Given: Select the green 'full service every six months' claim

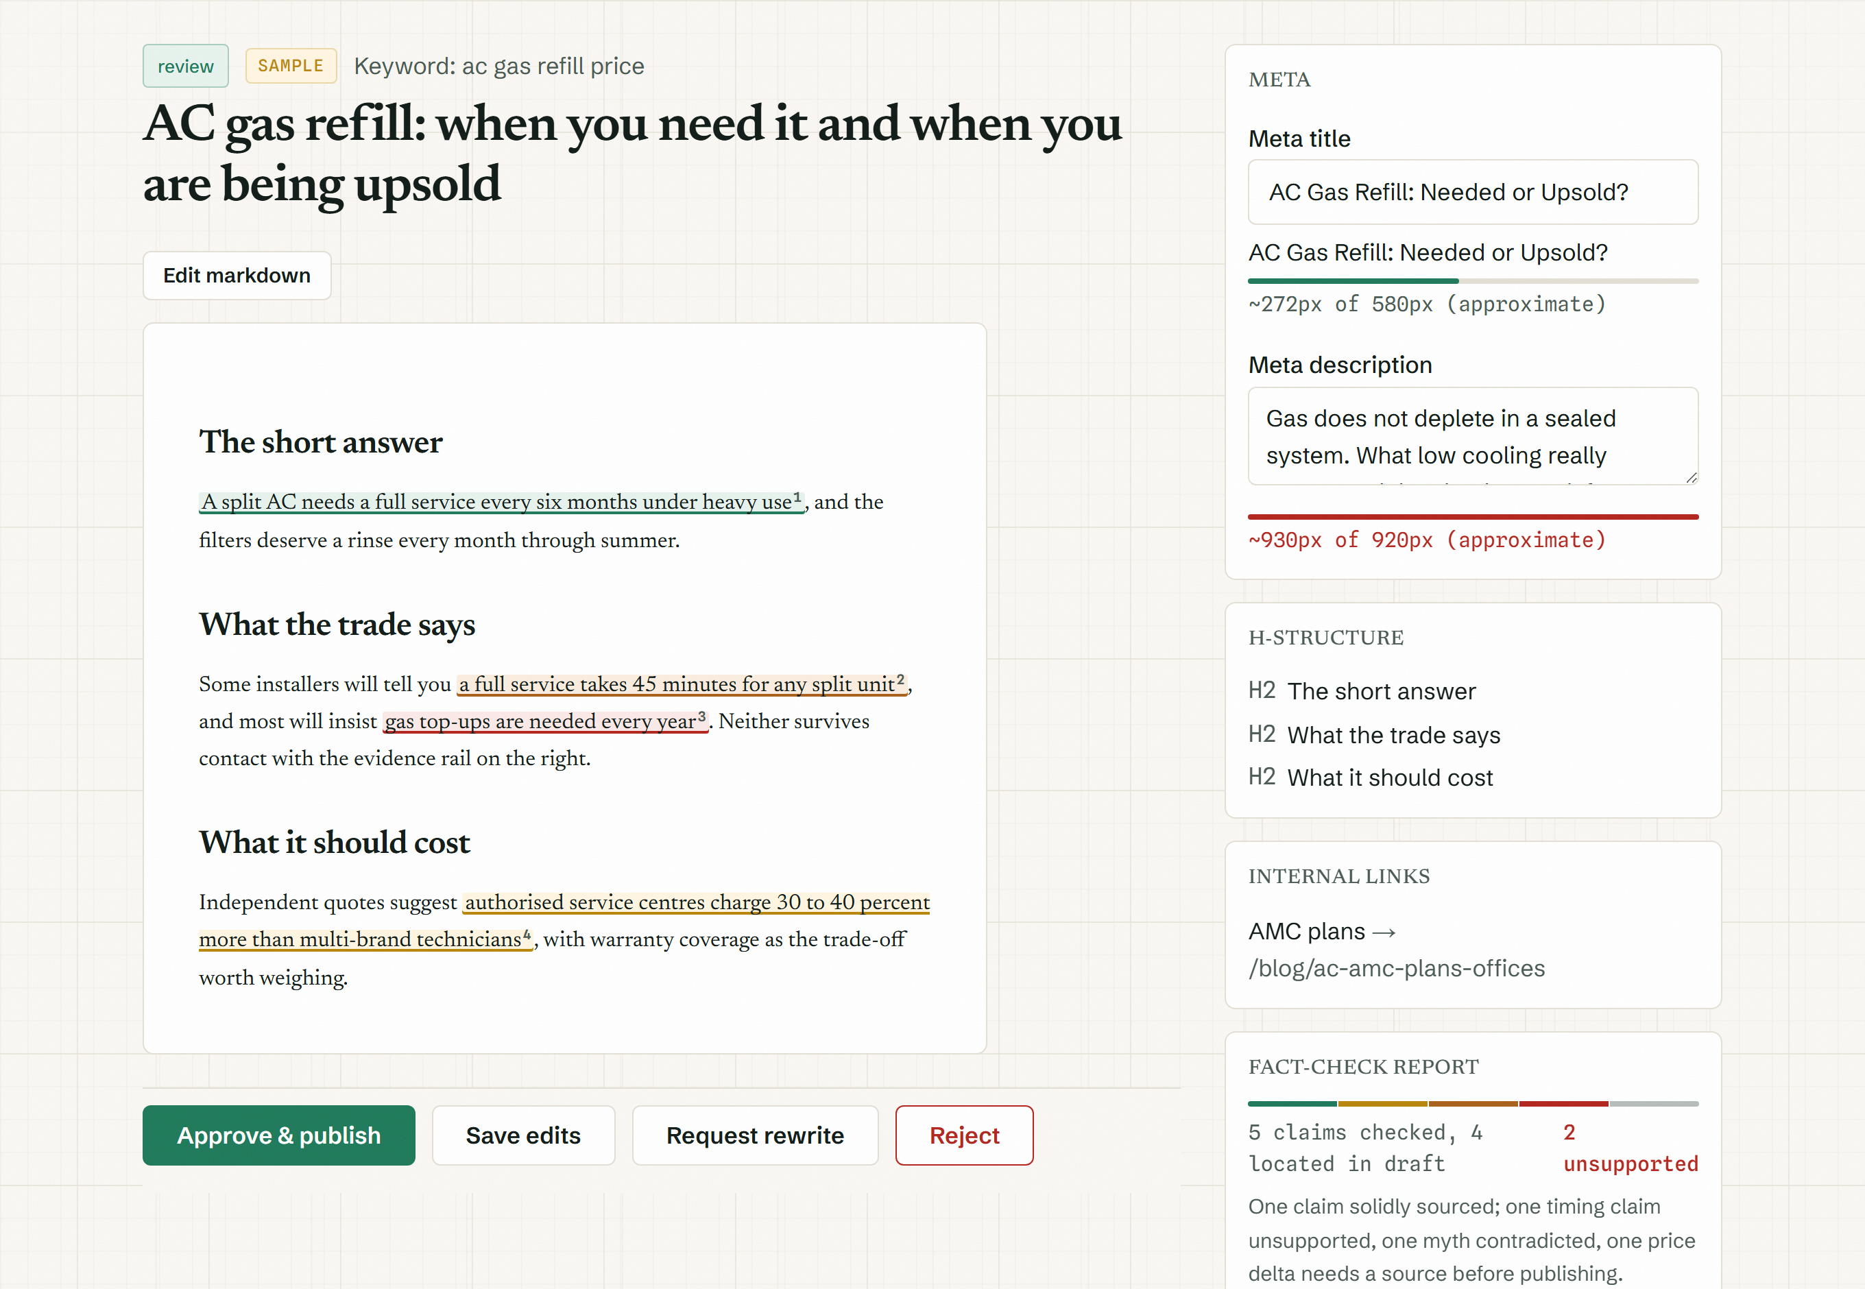Looking at the screenshot, I should click(502, 502).
